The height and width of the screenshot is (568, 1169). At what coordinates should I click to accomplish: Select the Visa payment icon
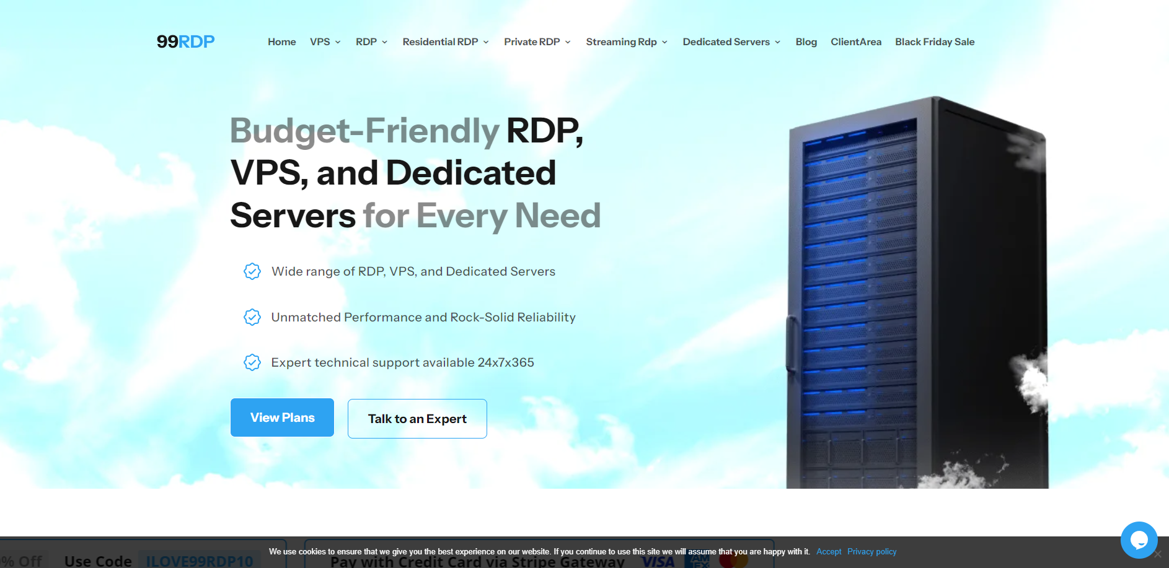(658, 561)
